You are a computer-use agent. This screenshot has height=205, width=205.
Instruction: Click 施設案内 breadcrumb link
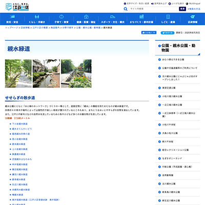[55, 28]
